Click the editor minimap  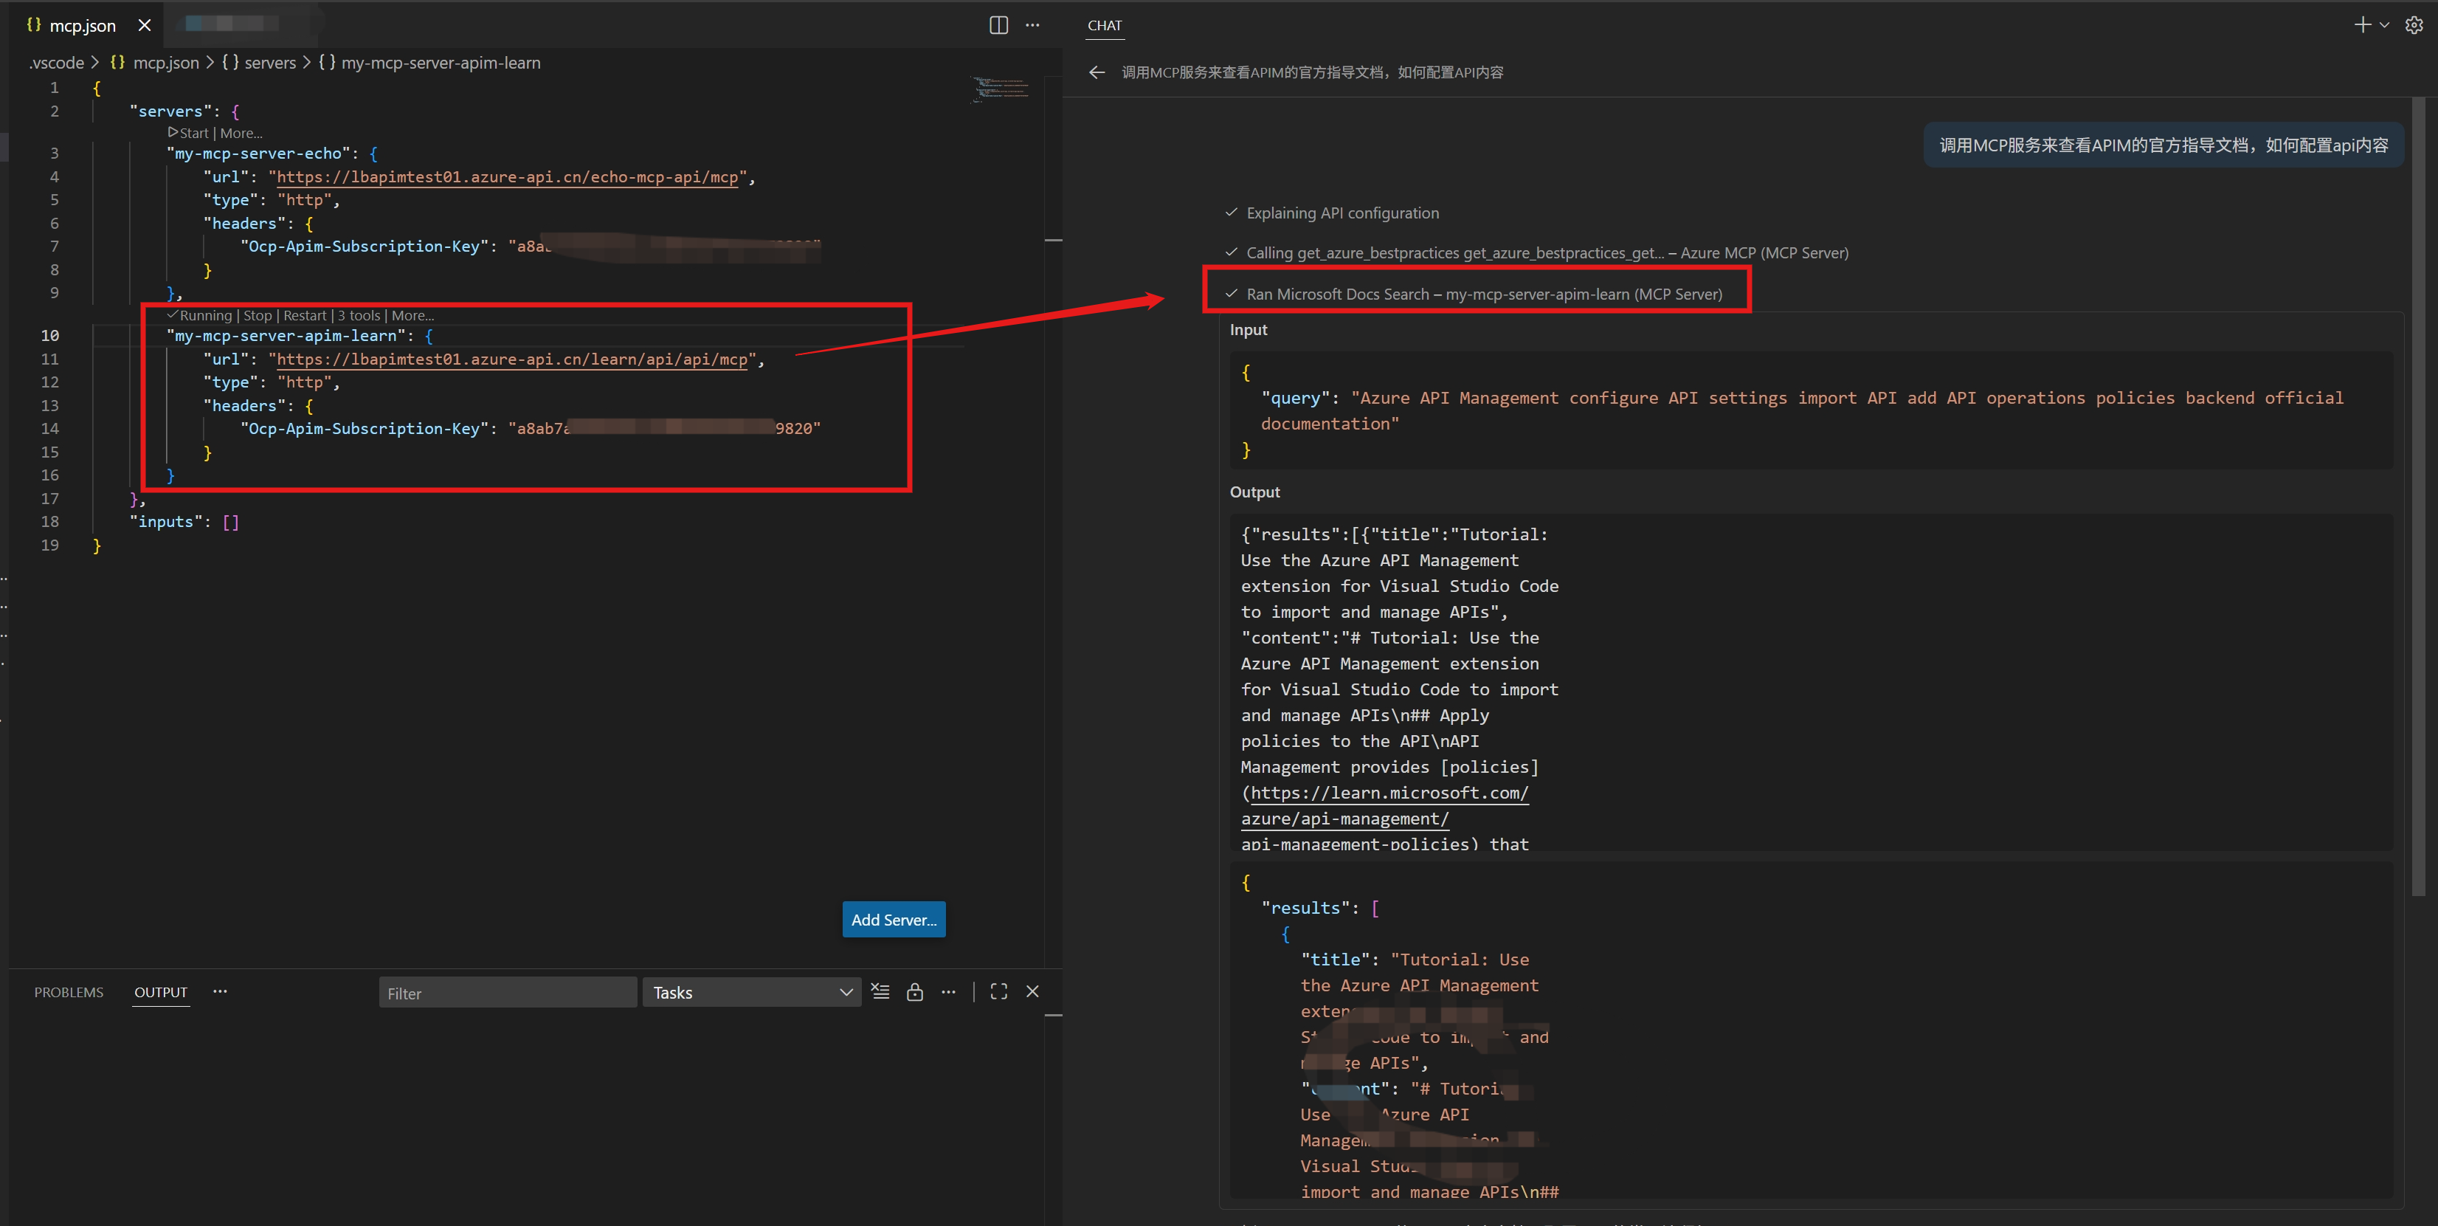click(x=1002, y=90)
